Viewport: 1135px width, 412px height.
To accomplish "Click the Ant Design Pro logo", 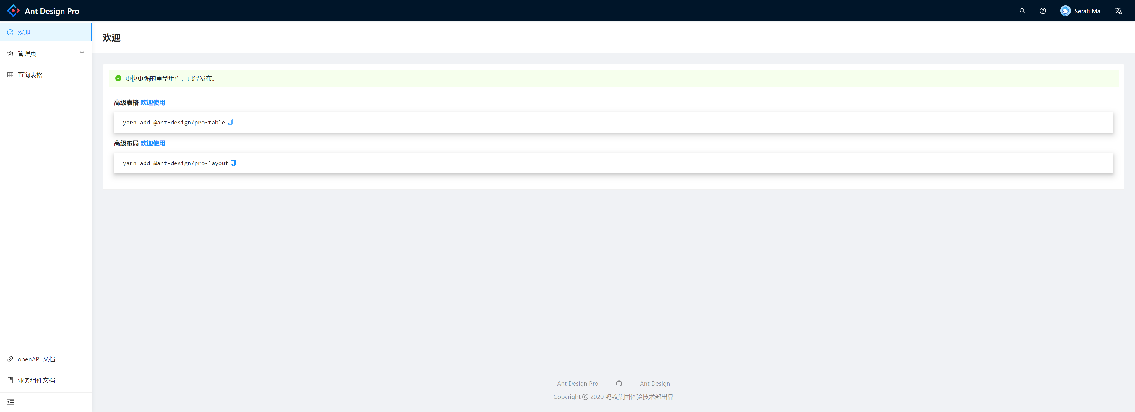I will click(13, 11).
